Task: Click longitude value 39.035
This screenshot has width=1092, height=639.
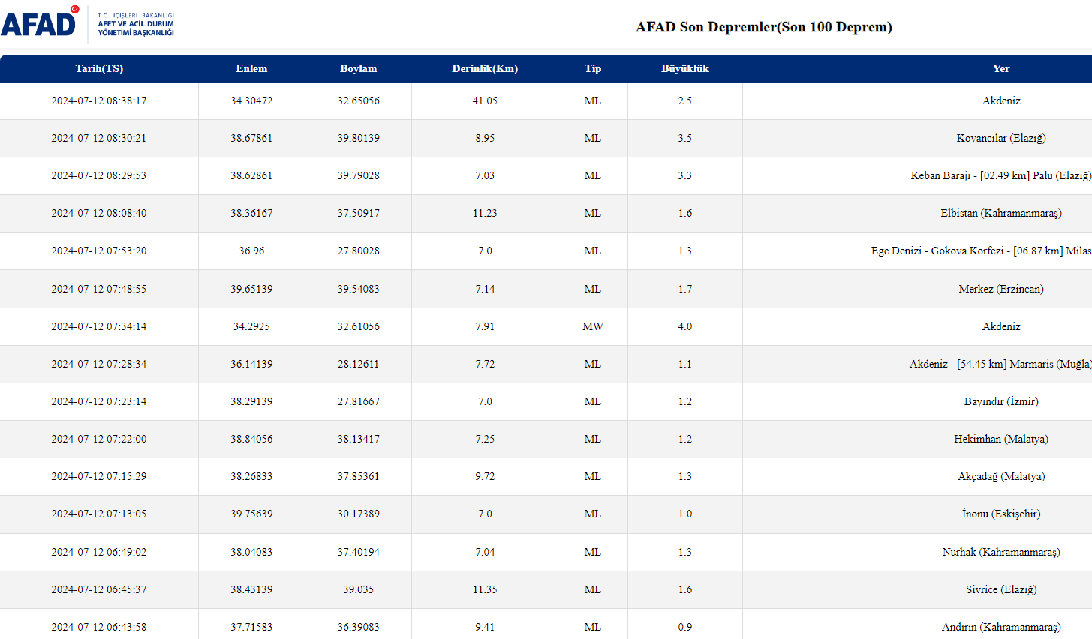Action: (x=358, y=589)
